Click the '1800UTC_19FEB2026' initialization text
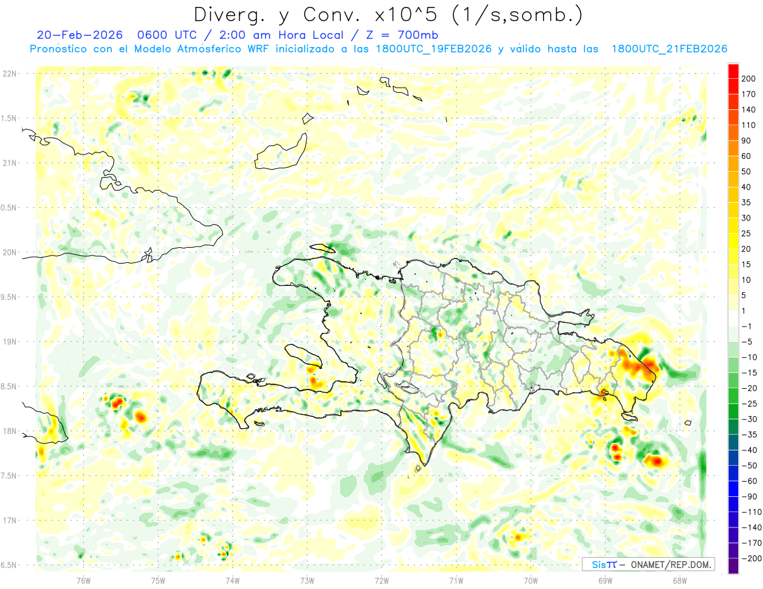The height and width of the screenshot is (589, 763). click(x=434, y=49)
